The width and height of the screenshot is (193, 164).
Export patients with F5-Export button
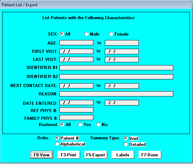point(96,155)
